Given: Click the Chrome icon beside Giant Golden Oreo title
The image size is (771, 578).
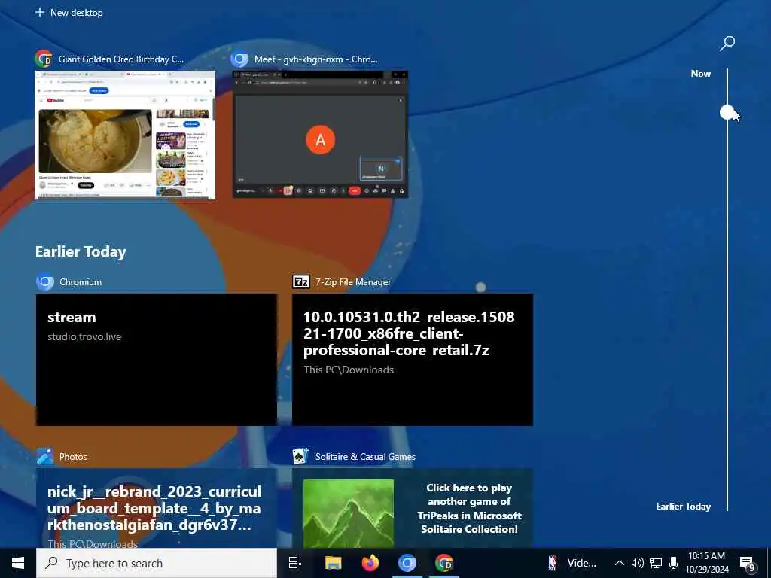Looking at the screenshot, I should coord(44,59).
